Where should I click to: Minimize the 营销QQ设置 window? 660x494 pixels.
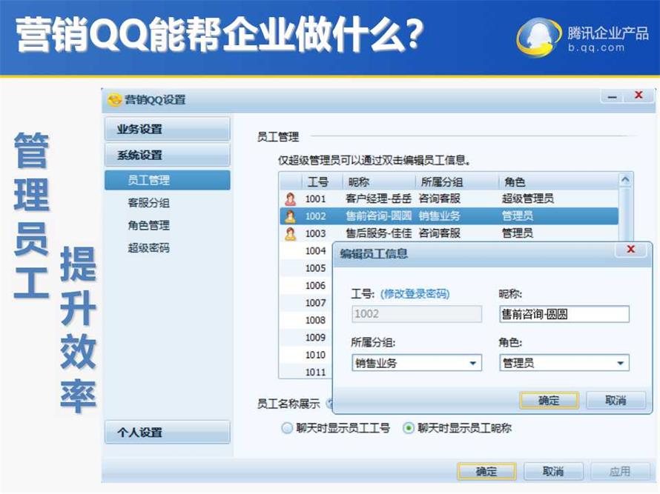[613, 97]
